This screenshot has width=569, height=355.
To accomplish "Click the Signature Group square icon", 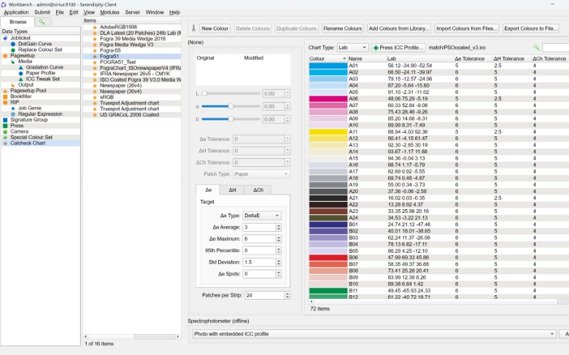I will pos(5,120).
